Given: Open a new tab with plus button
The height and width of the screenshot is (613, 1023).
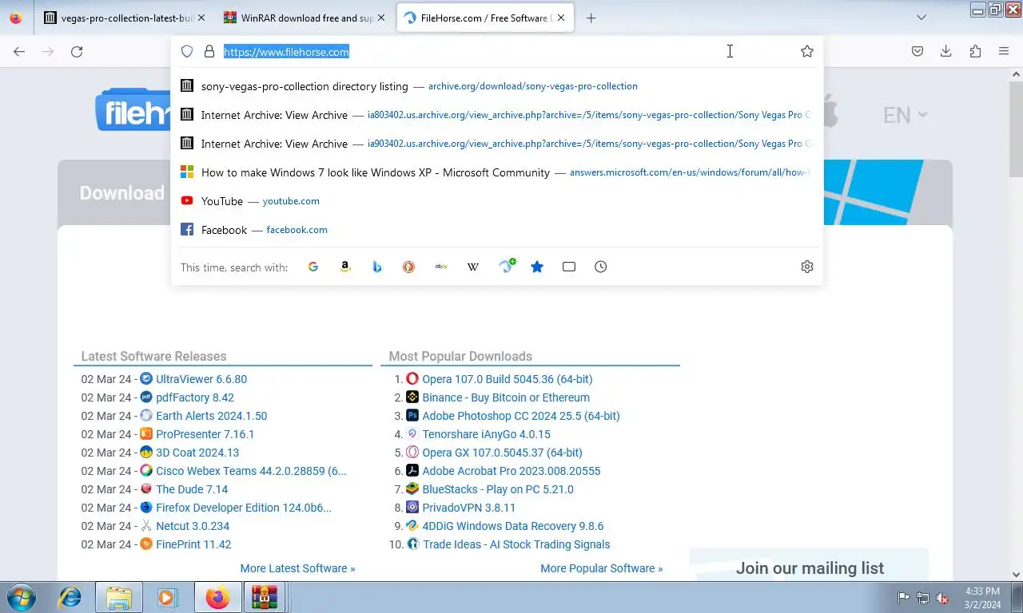Looking at the screenshot, I should tap(591, 18).
